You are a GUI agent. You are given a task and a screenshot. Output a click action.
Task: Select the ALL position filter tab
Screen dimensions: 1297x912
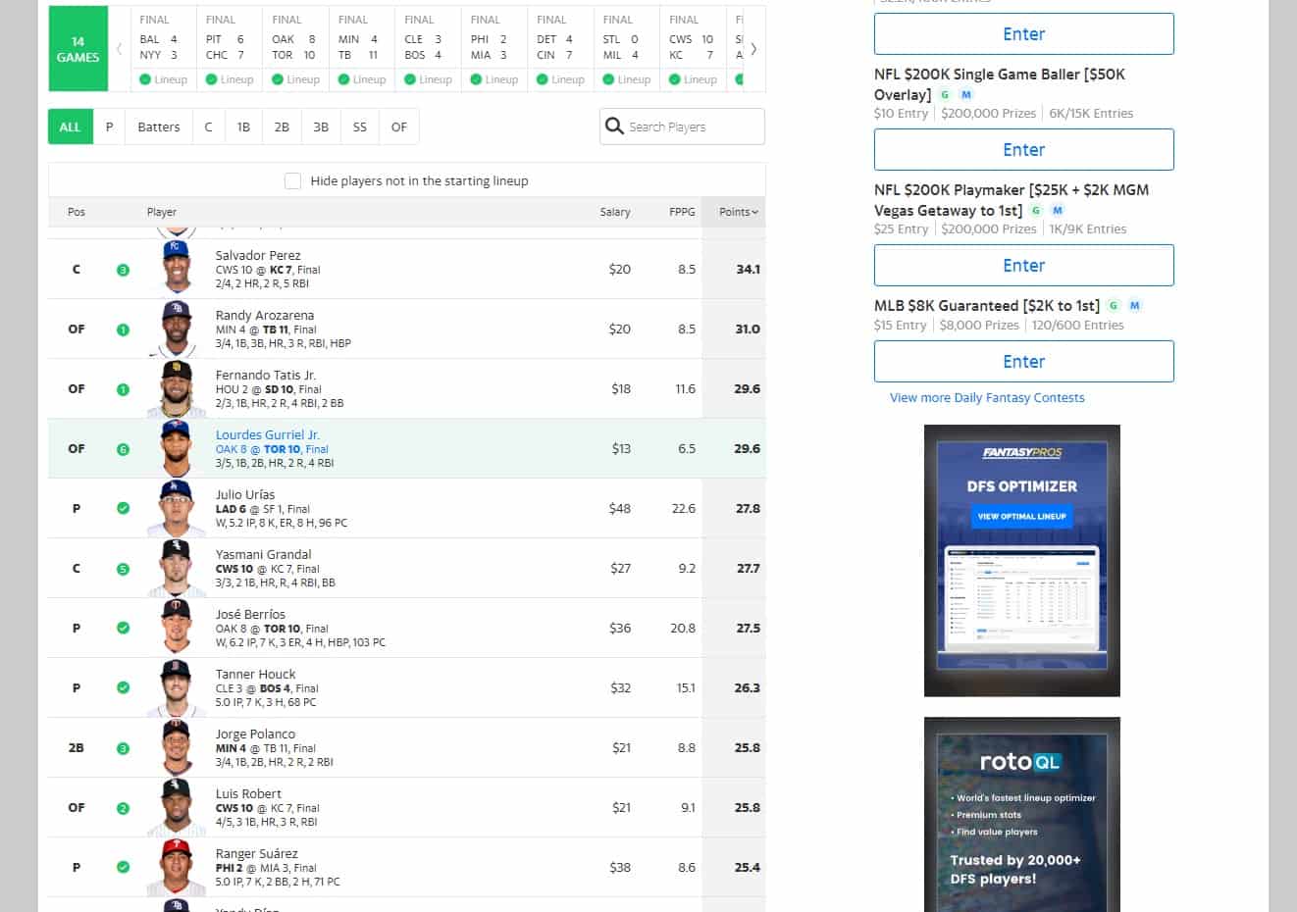(71, 127)
